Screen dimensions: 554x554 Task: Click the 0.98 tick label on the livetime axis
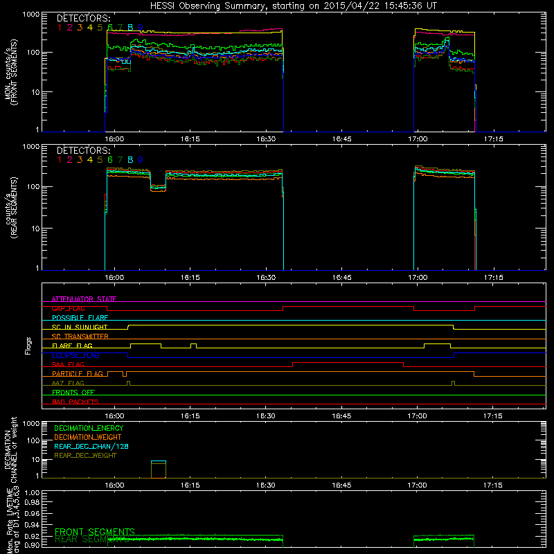(32, 502)
